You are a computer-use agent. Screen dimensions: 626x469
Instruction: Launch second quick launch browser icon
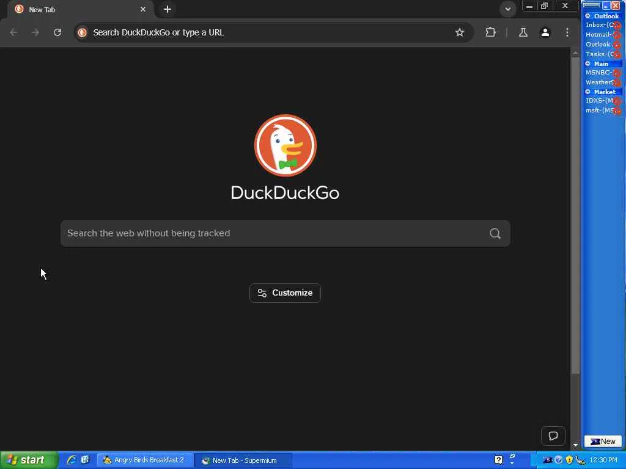coord(85,460)
